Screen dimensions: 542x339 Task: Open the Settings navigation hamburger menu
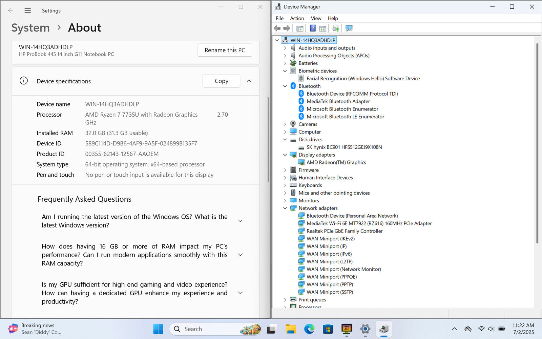(x=28, y=11)
